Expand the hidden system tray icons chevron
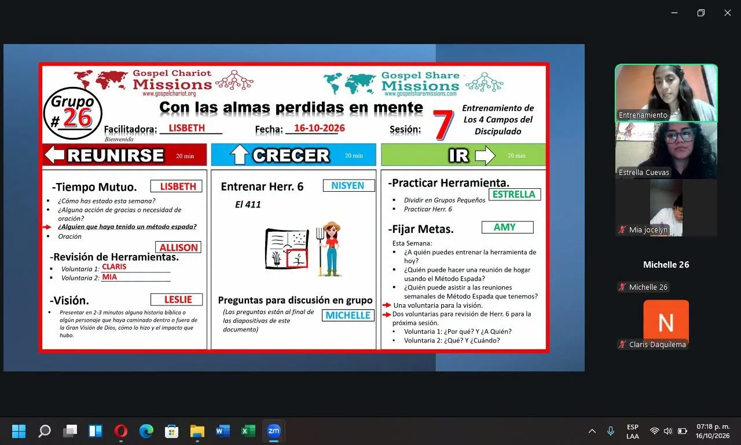 [x=592, y=431]
